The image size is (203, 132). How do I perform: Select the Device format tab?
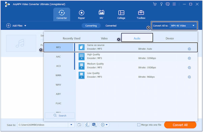[170, 38]
